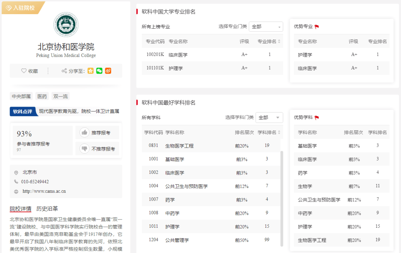
Task: Click Peking Union Medical College English name
Action: click(x=66, y=55)
